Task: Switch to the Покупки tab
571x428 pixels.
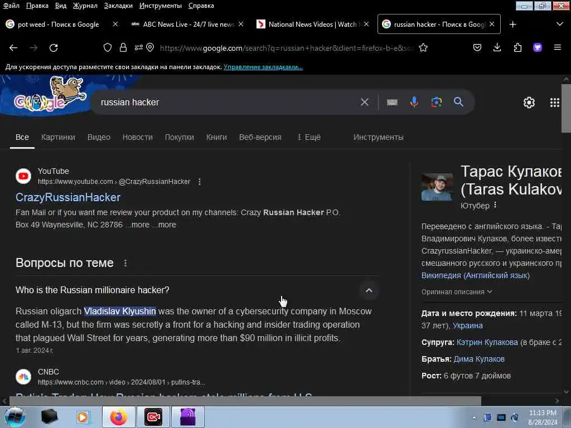Action: coord(180,137)
